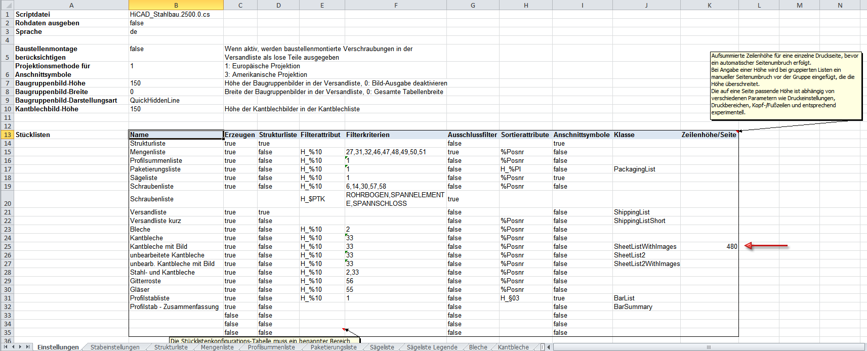
Task: Switch to the Strukturliste sheet tab
Action: click(x=171, y=347)
